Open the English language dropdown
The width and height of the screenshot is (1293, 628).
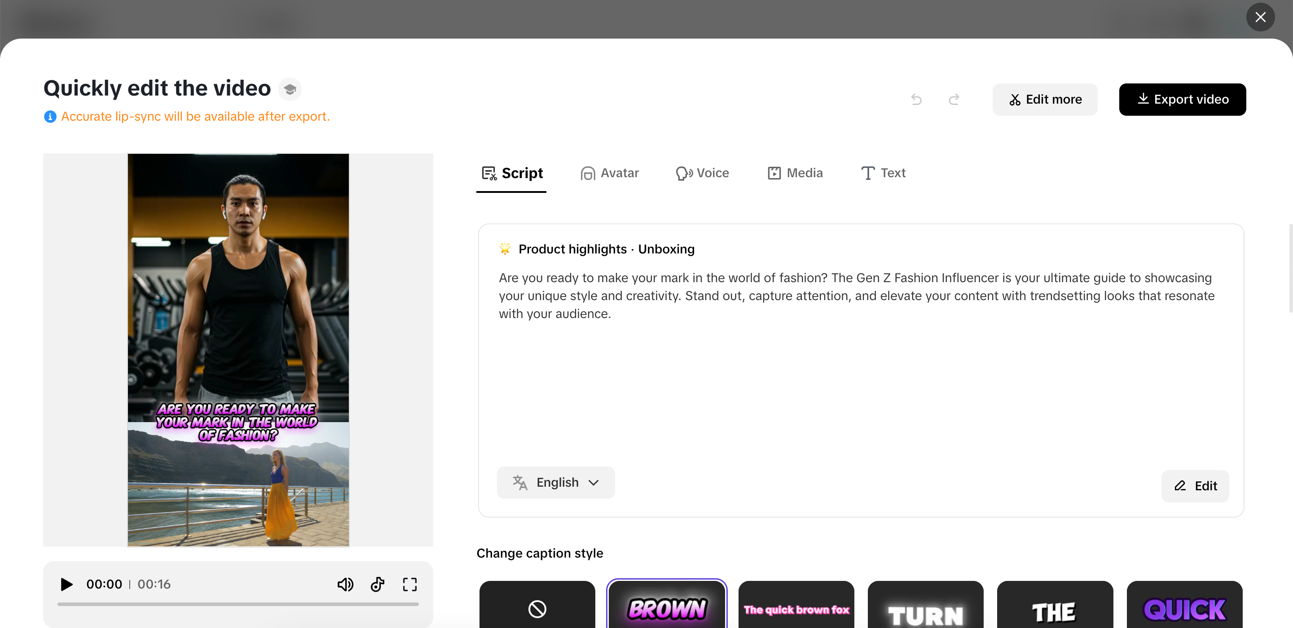556,483
